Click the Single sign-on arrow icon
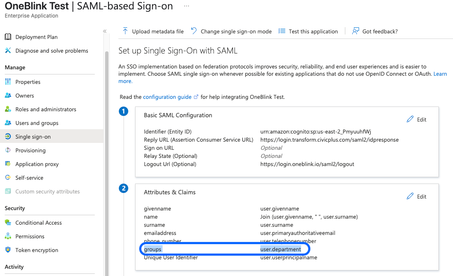Viewport: 453px width, 276px height. click(x=8, y=137)
